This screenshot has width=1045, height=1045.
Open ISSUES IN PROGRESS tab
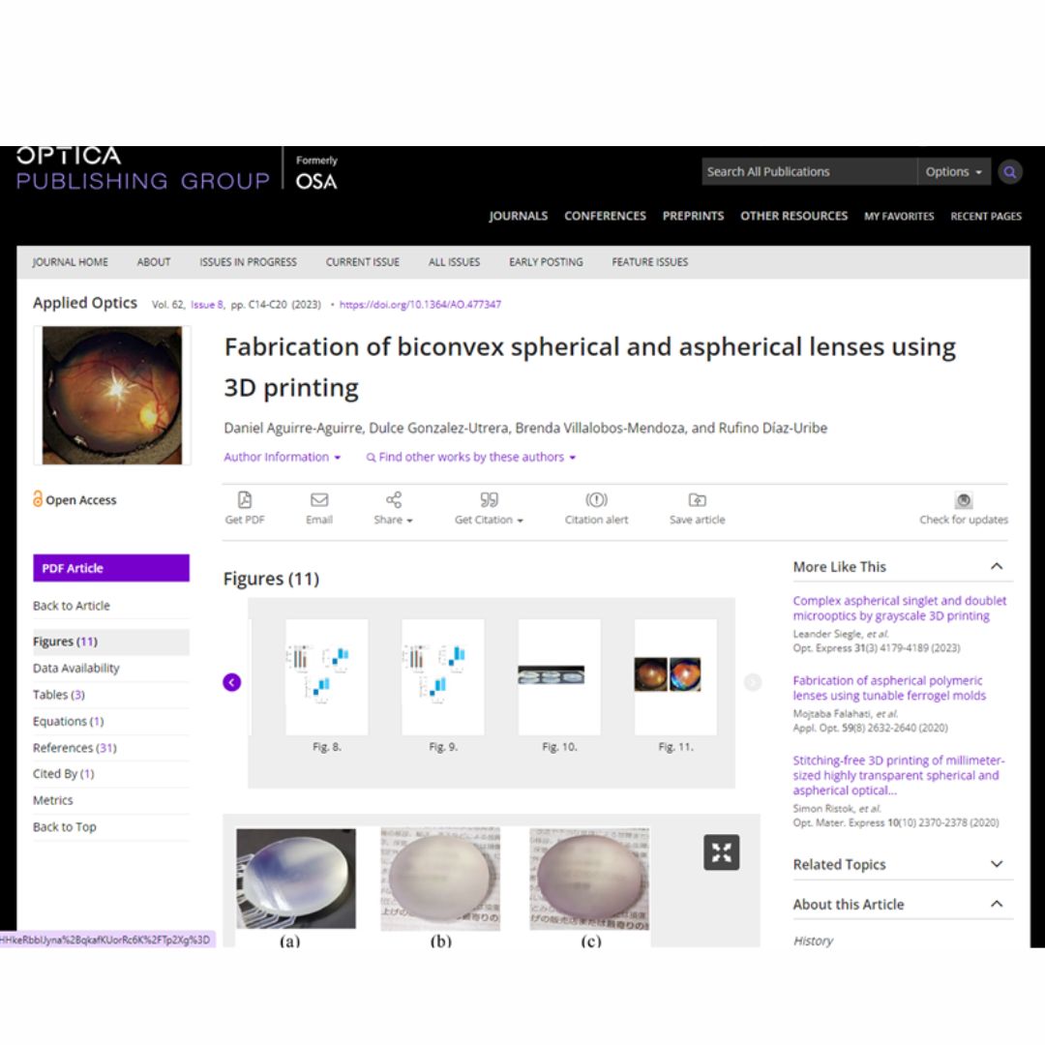pos(248,262)
